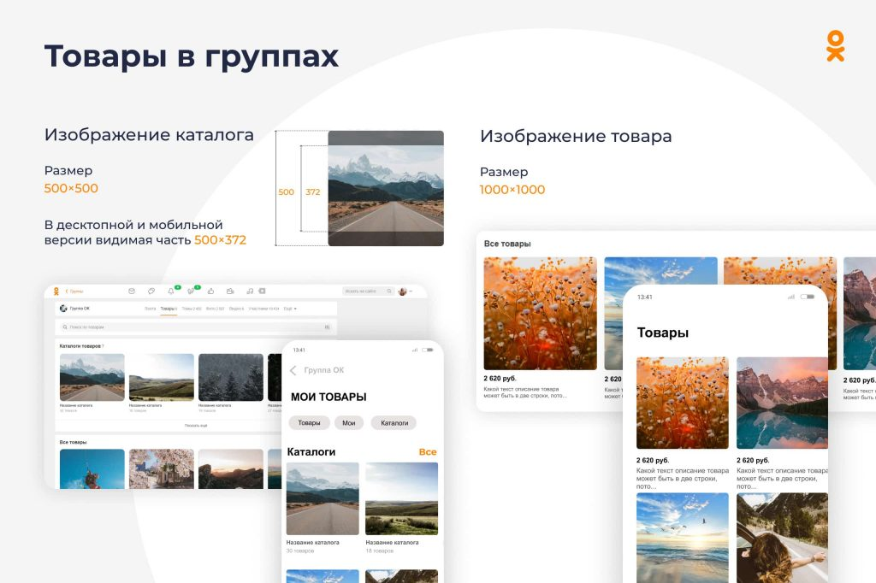This screenshot has height=583, width=876.
Task: Click the '30 товаров' count in mobile catalog
Action: [x=300, y=551]
